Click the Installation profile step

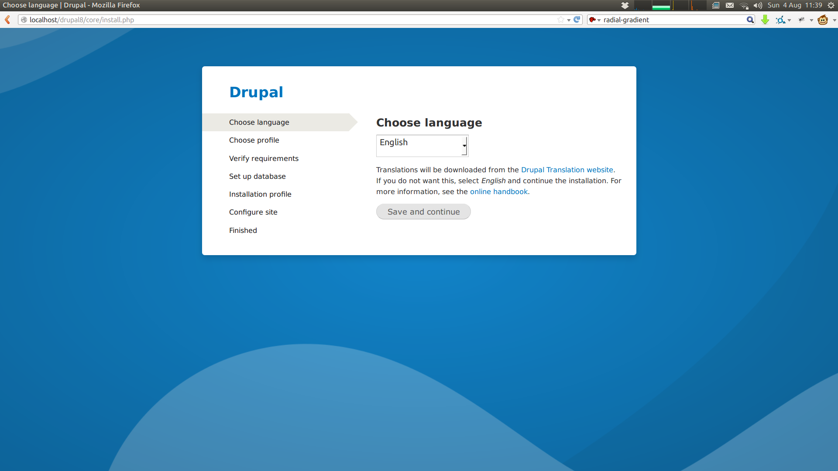click(x=260, y=194)
